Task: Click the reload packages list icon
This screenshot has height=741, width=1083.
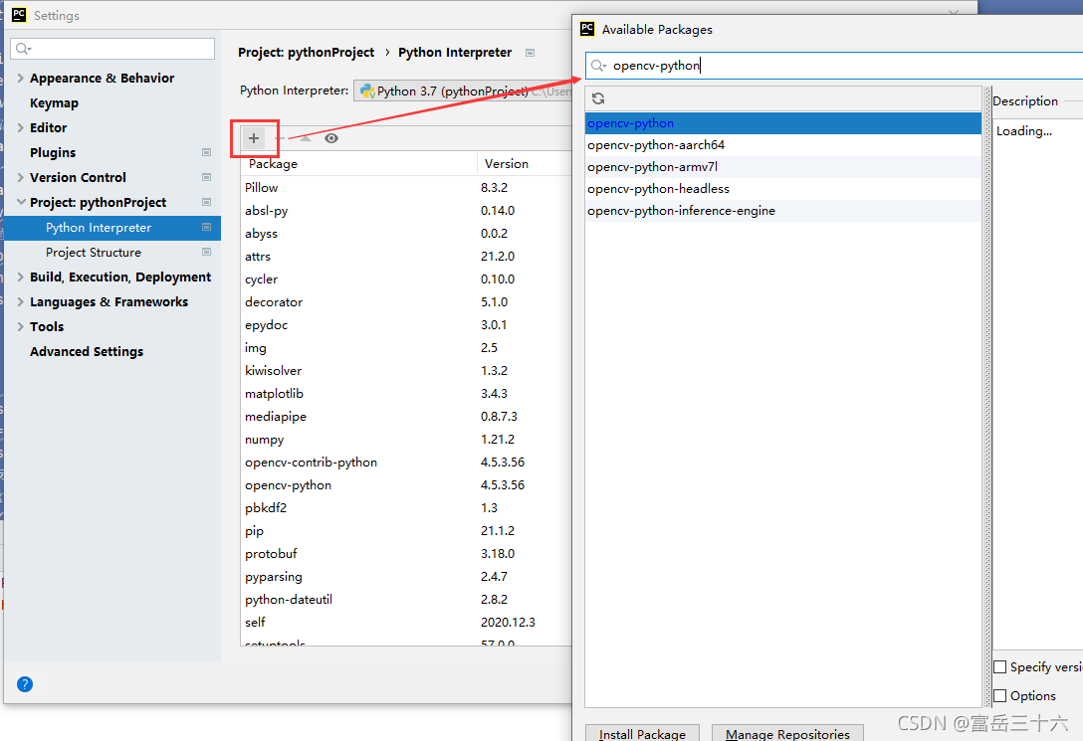Action: pyautogui.click(x=598, y=98)
